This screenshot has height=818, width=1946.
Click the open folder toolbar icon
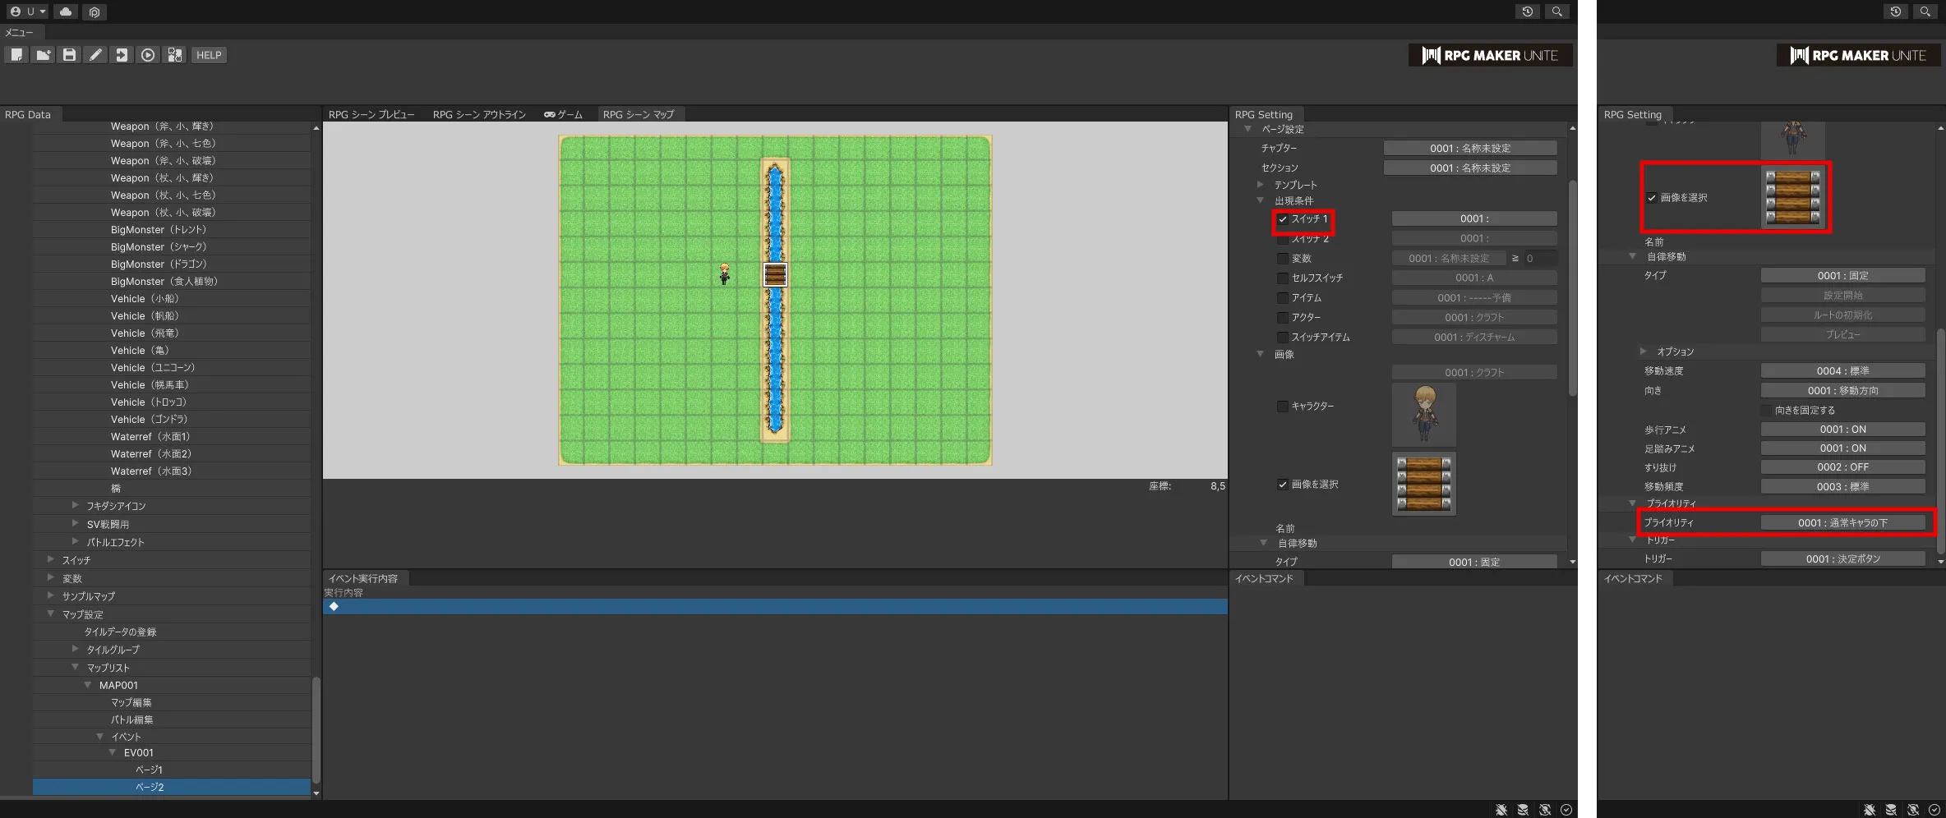click(43, 55)
